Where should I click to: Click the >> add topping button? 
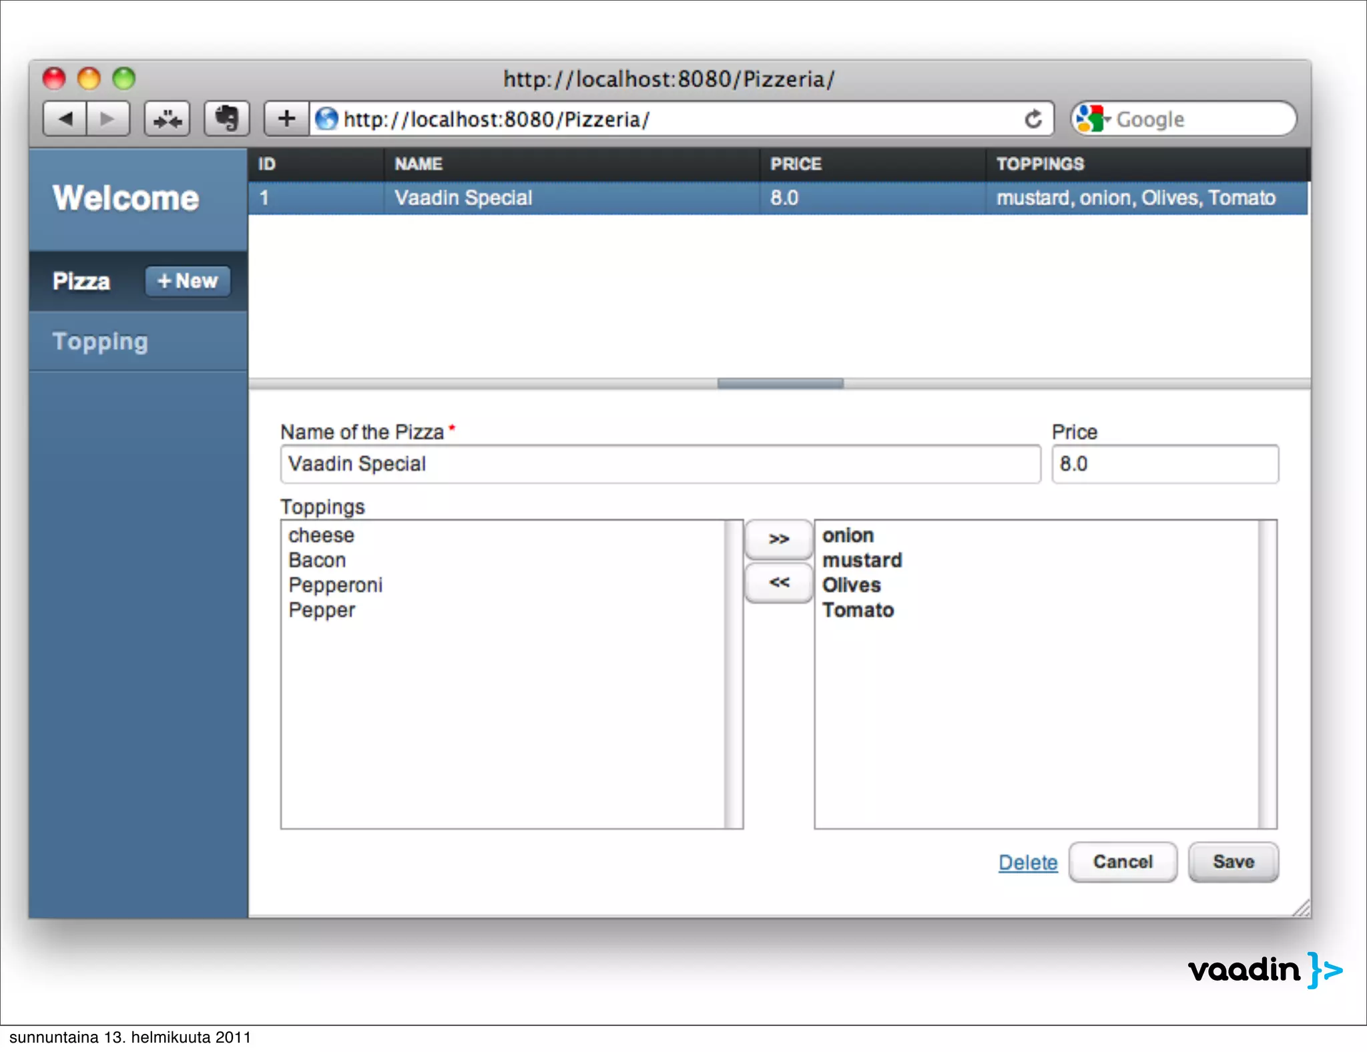pyautogui.click(x=778, y=539)
